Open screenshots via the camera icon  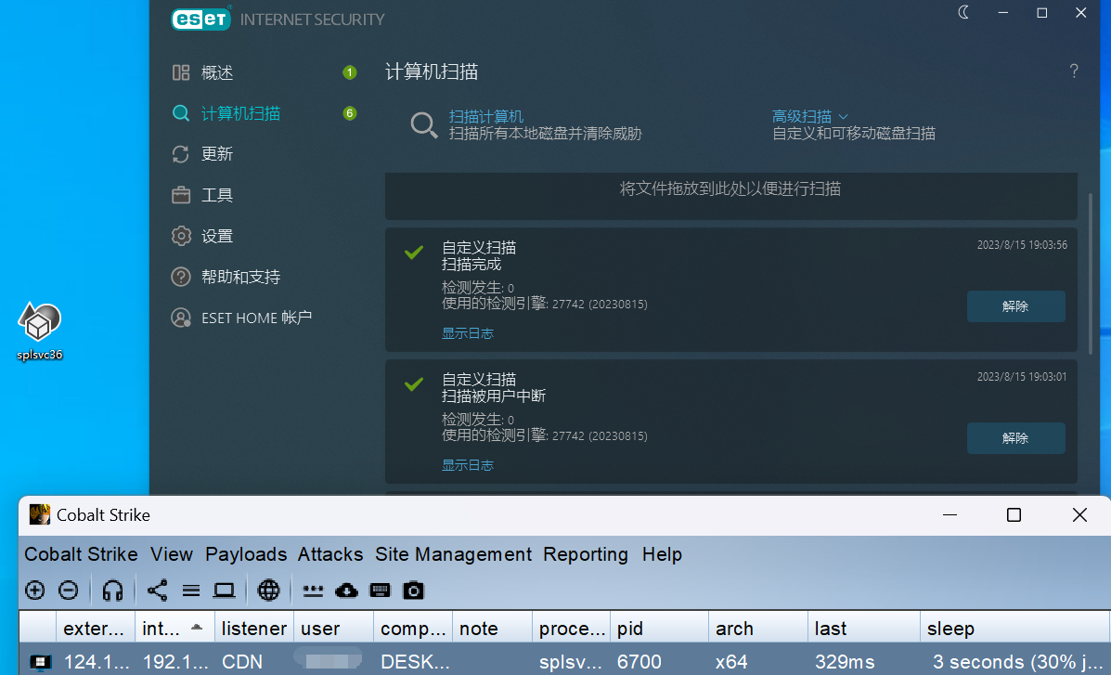point(413,590)
